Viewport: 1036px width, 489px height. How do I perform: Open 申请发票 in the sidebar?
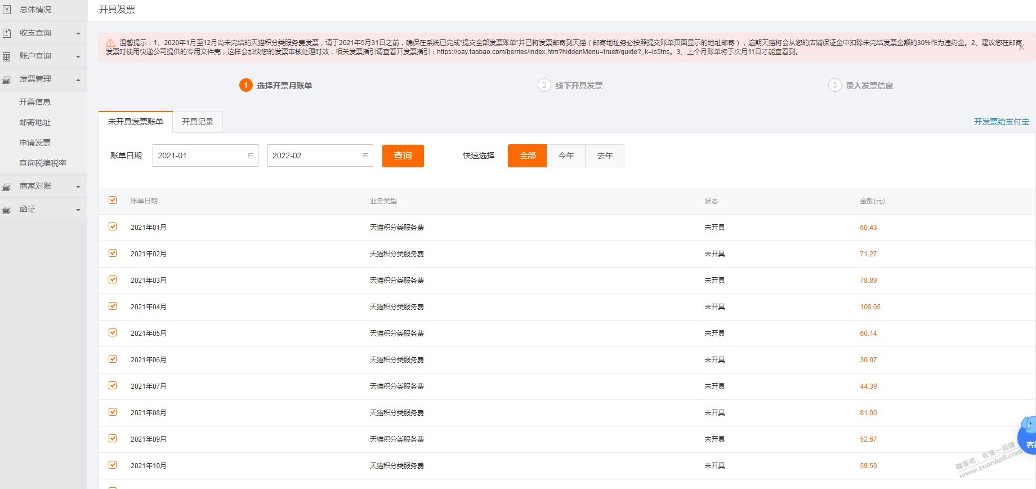[35, 143]
